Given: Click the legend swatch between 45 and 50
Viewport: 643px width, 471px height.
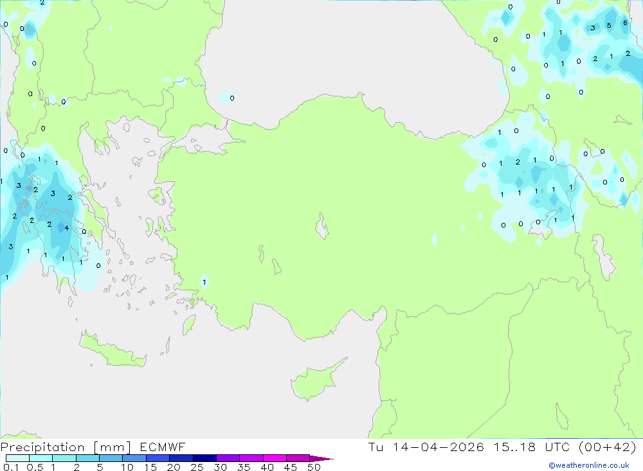Looking at the screenshot, I should (298, 458).
